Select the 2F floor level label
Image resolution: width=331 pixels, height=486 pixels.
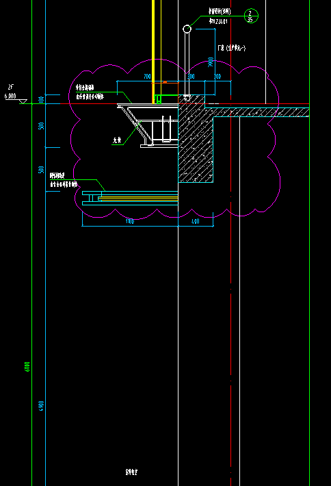[11, 88]
